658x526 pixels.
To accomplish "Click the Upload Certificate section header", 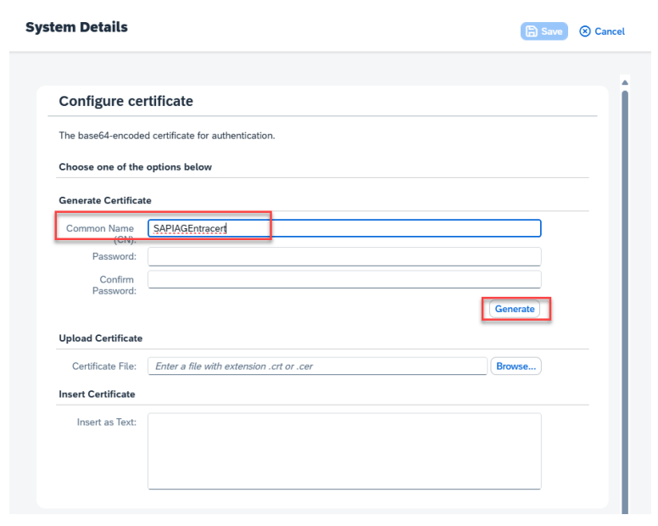I will [101, 339].
